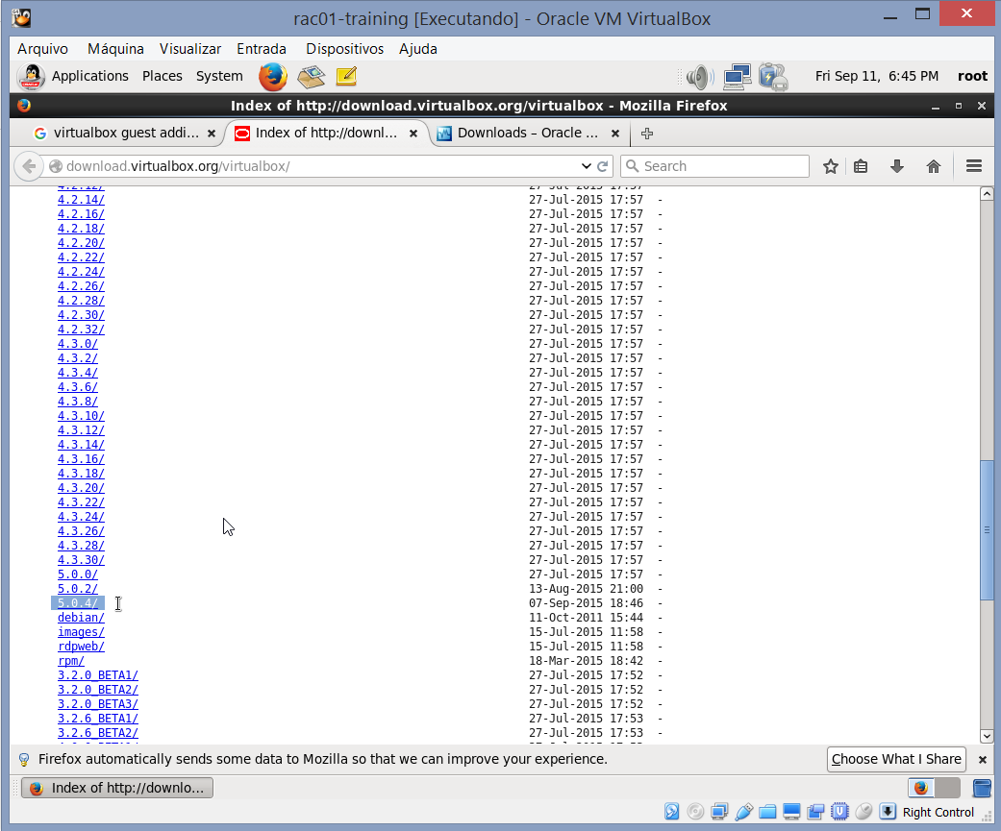Open the Dispositivos menu
1001x831 pixels.
[345, 49]
